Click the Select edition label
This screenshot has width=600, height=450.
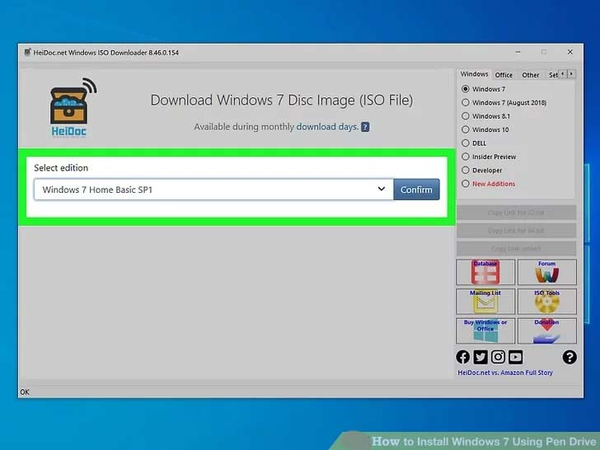(x=61, y=167)
